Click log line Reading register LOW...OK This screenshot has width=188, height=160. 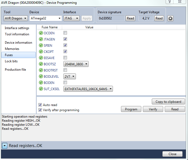tap(21, 125)
